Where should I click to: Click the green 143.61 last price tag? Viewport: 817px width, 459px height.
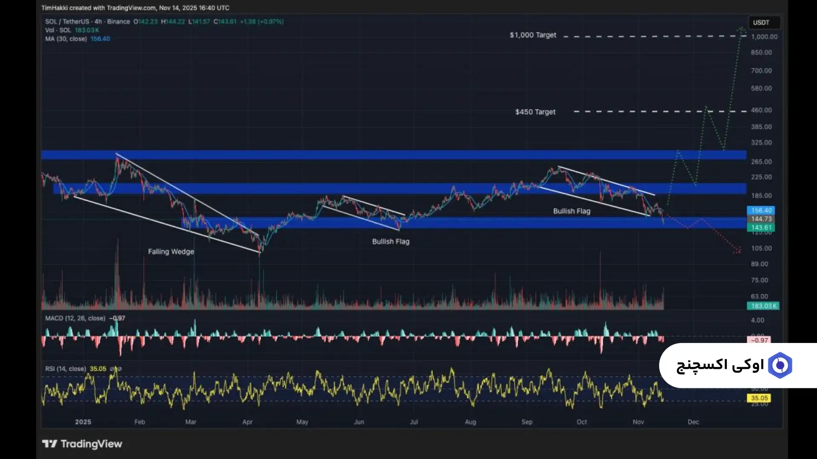761,228
